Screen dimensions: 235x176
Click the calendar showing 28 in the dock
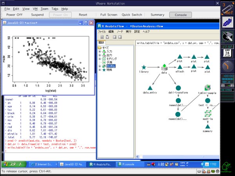(227, 53)
